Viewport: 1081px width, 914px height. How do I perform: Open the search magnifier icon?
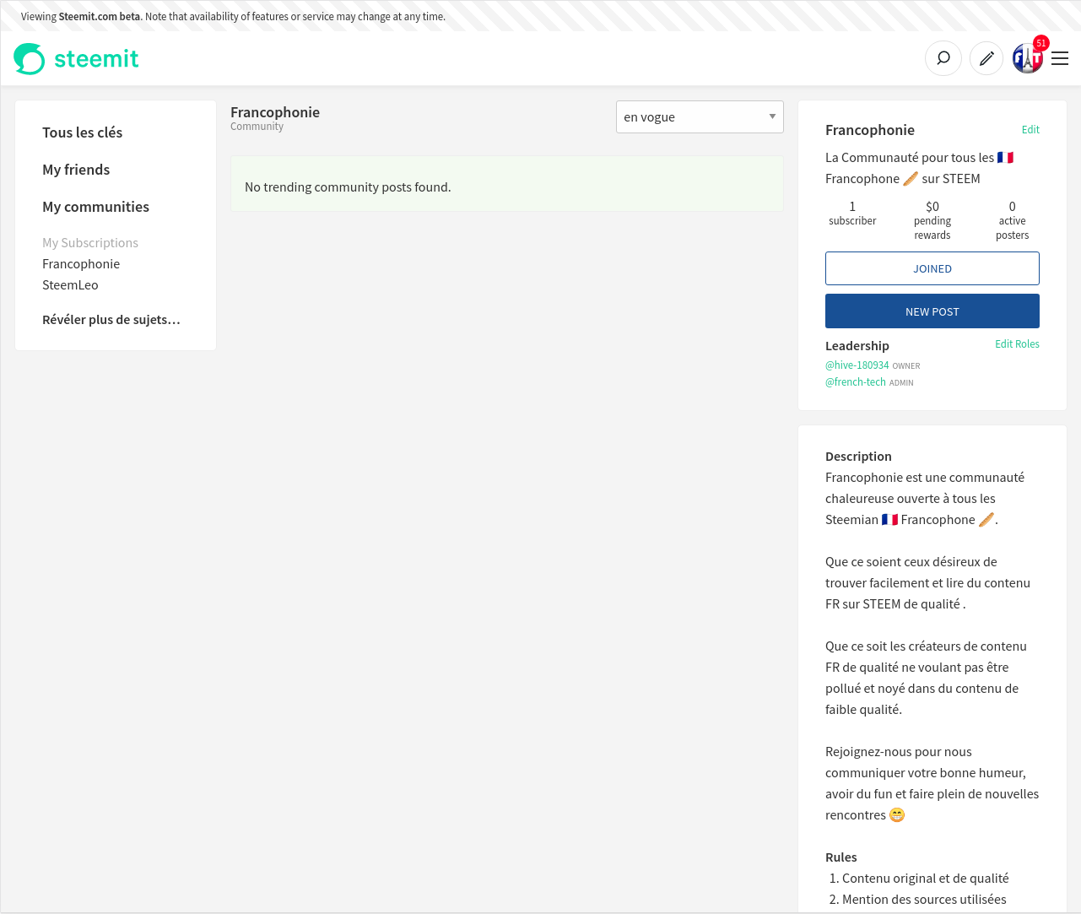tap(943, 58)
